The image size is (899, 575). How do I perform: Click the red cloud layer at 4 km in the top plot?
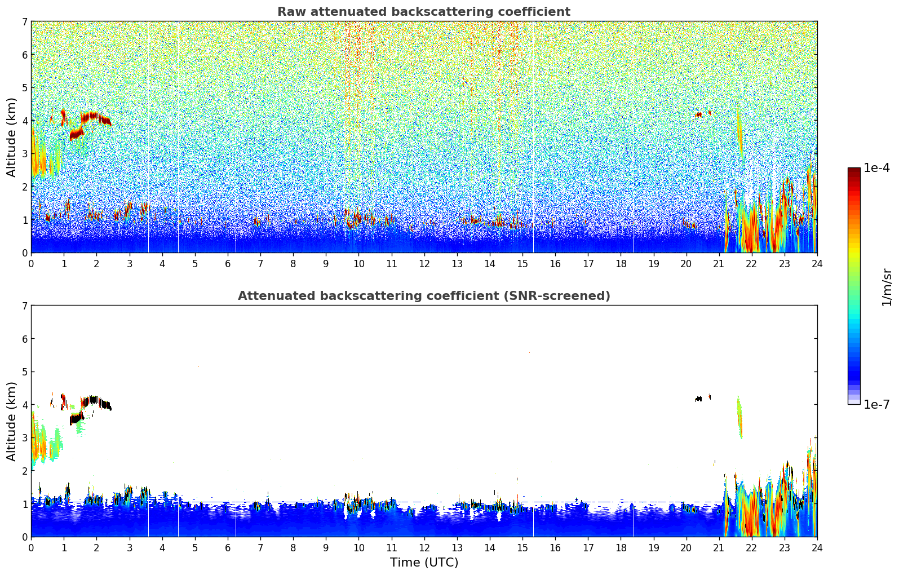coord(96,118)
